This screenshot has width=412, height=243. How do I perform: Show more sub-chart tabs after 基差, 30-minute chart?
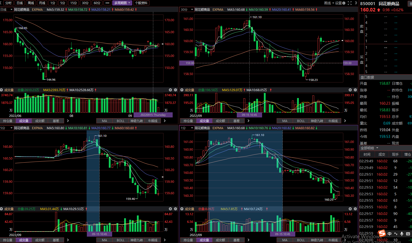pos(248,121)
